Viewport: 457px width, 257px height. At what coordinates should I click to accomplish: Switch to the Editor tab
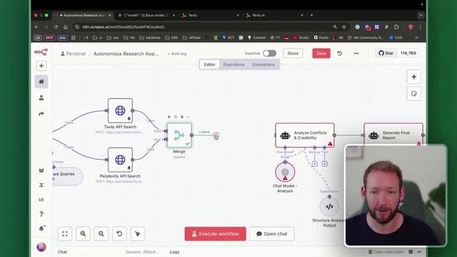coord(209,64)
